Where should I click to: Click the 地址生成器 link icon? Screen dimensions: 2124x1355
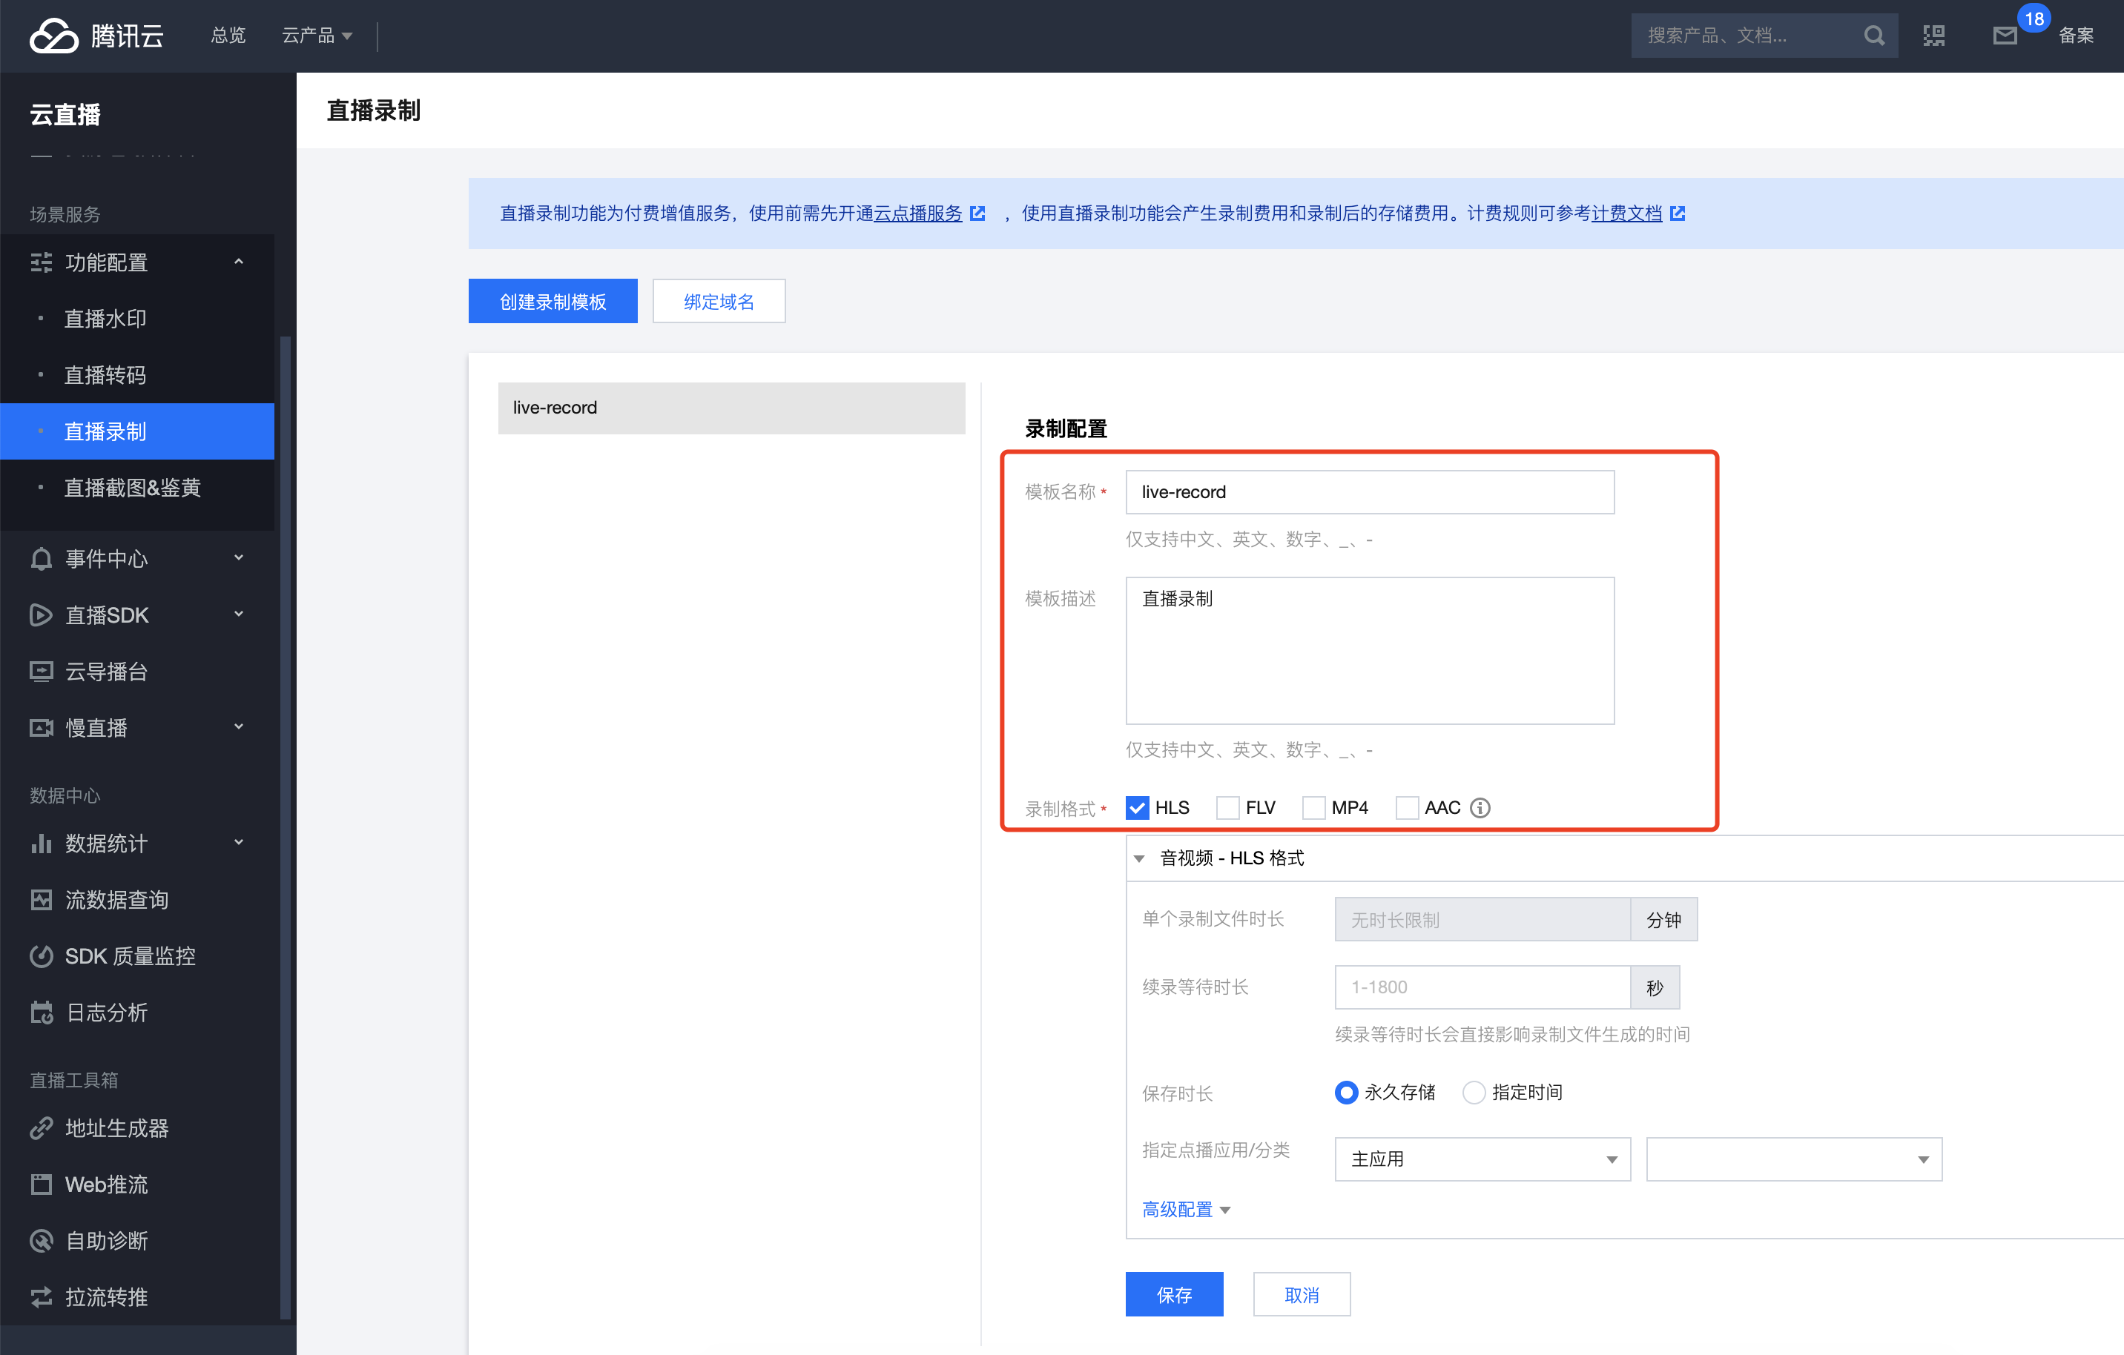point(42,1127)
